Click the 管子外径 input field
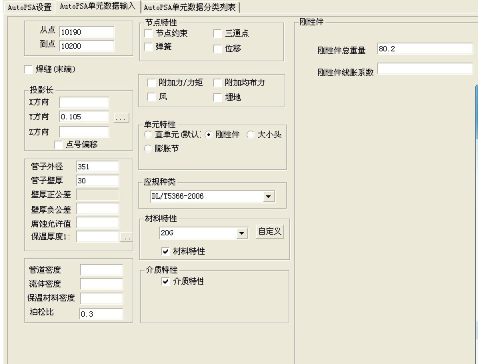 coord(97,167)
